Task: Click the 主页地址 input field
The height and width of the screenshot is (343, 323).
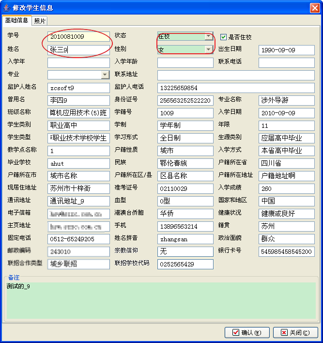Action: [78, 227]
